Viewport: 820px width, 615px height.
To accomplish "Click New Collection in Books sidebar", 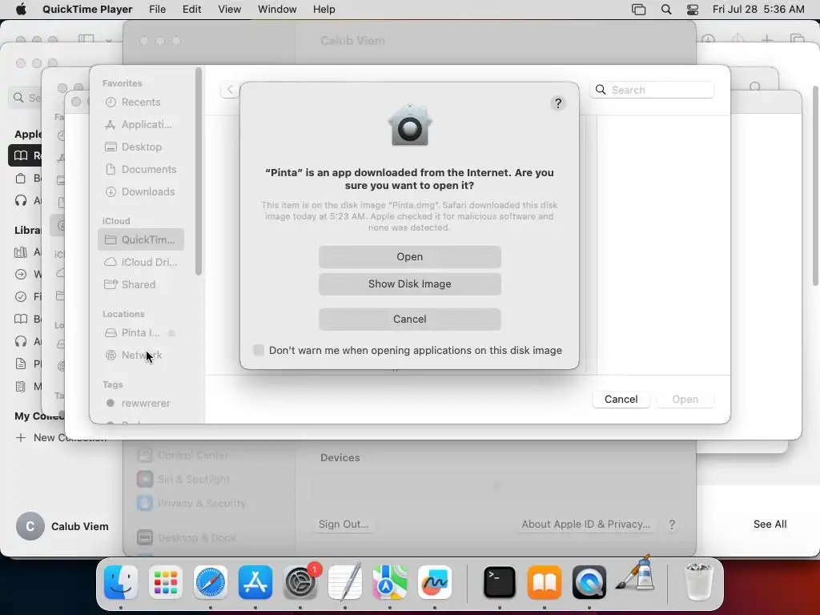I will point(61,438).
